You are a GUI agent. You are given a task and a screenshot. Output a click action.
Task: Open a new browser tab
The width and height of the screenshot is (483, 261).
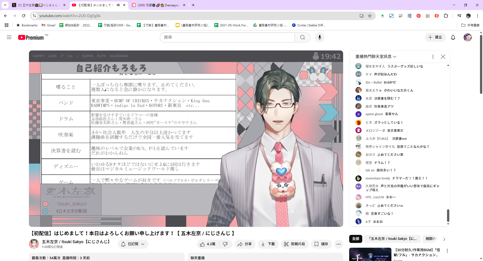pos(193,5)
